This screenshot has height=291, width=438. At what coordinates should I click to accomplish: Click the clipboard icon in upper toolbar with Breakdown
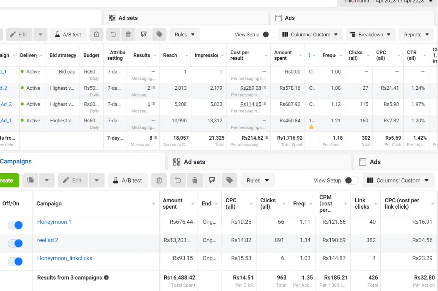coord(96,35)
